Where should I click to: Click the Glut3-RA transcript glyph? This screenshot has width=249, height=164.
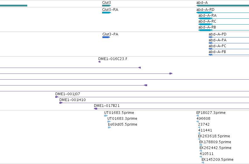[107, 13]
